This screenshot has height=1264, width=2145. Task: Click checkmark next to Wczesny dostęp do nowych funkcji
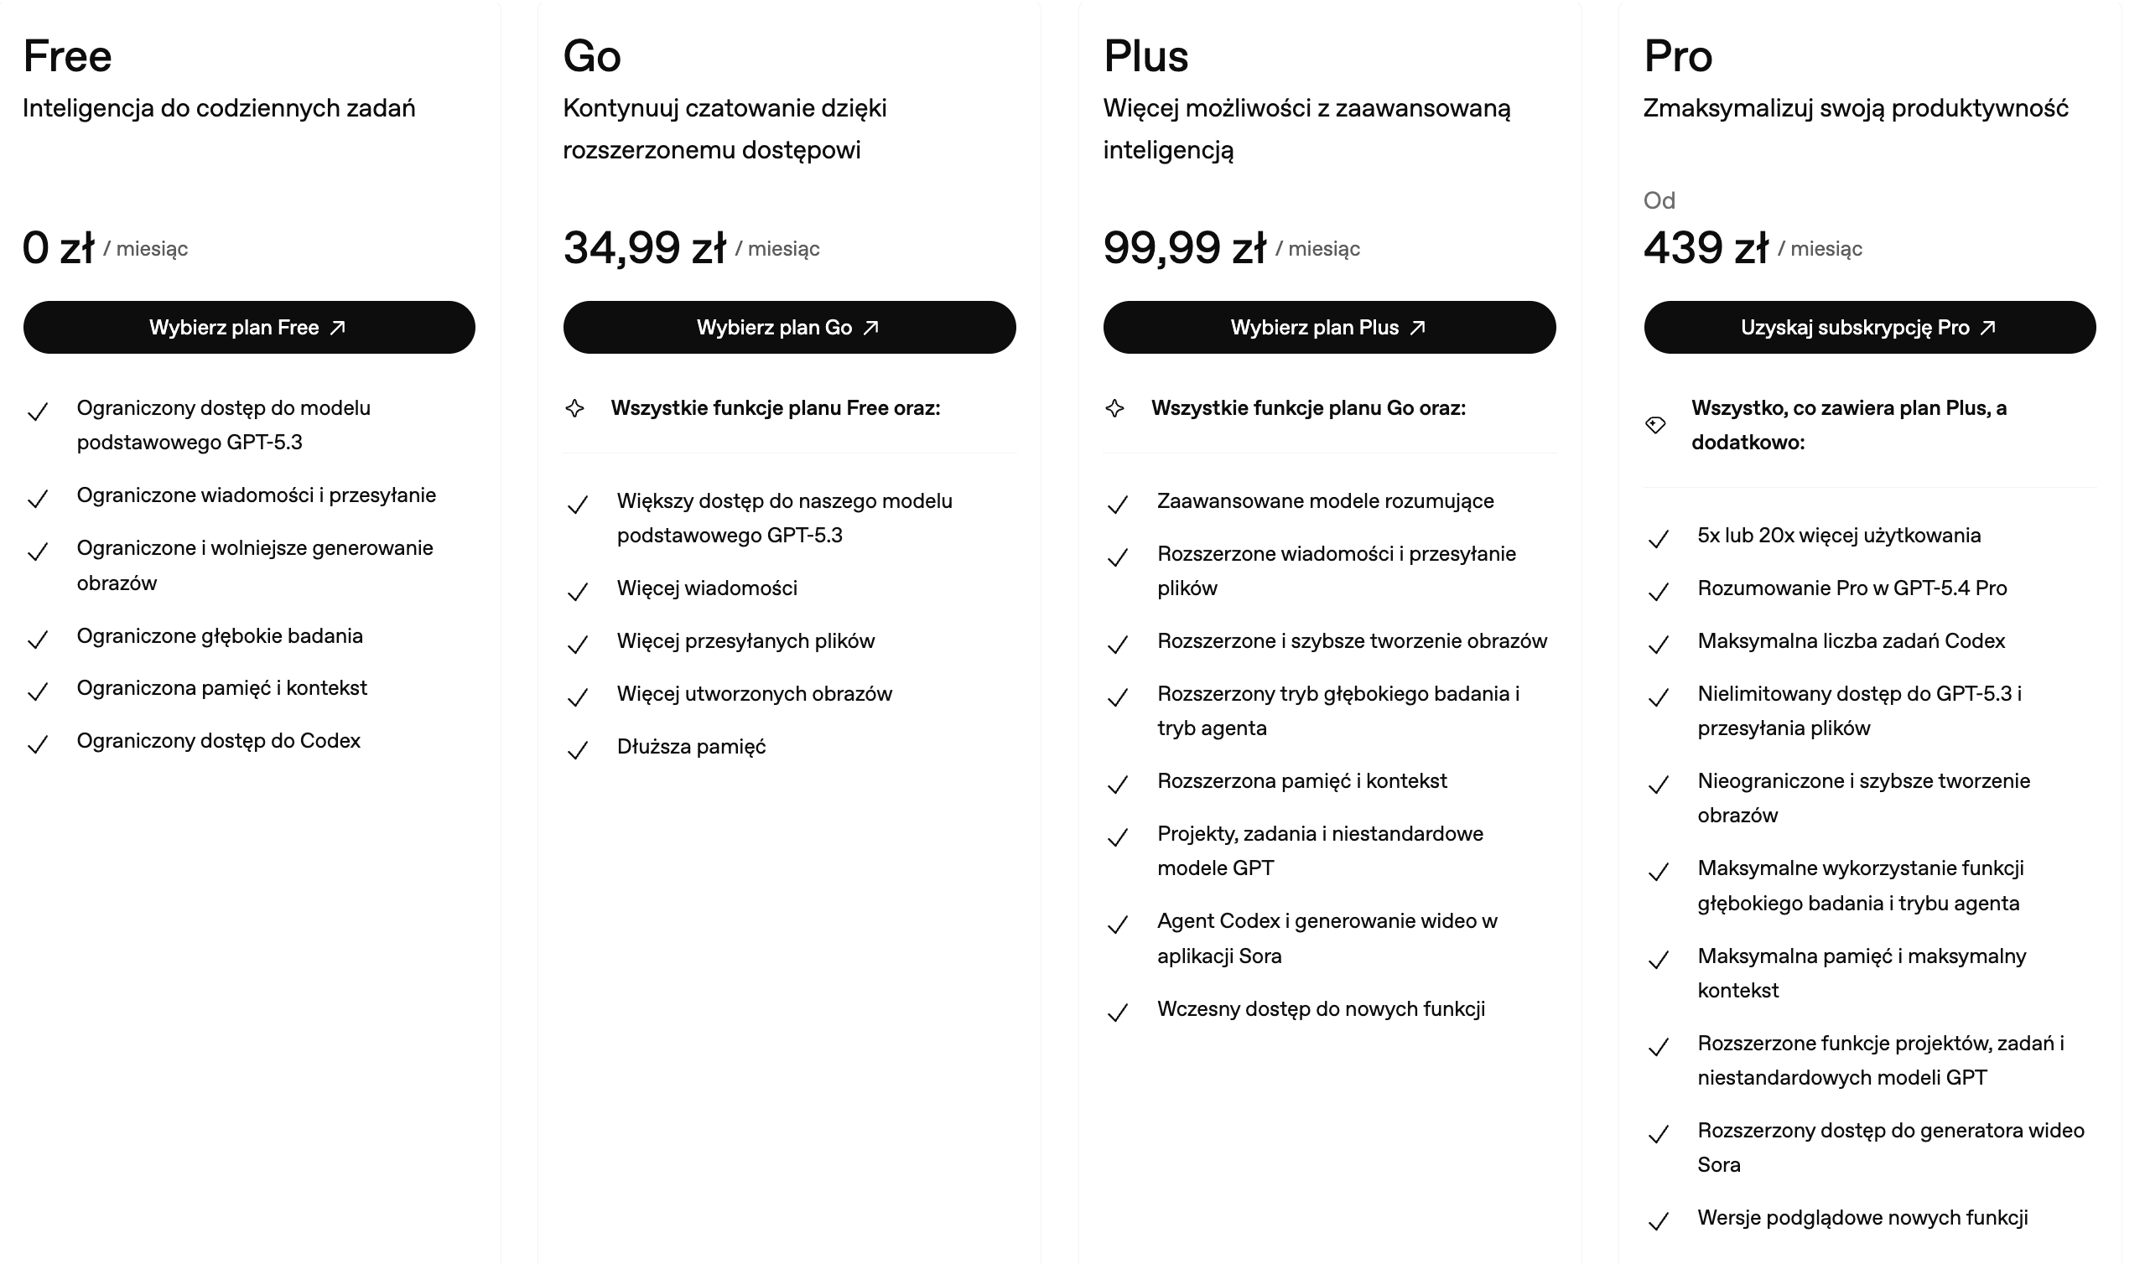pyautogui.click(x=1118, y=1013)
